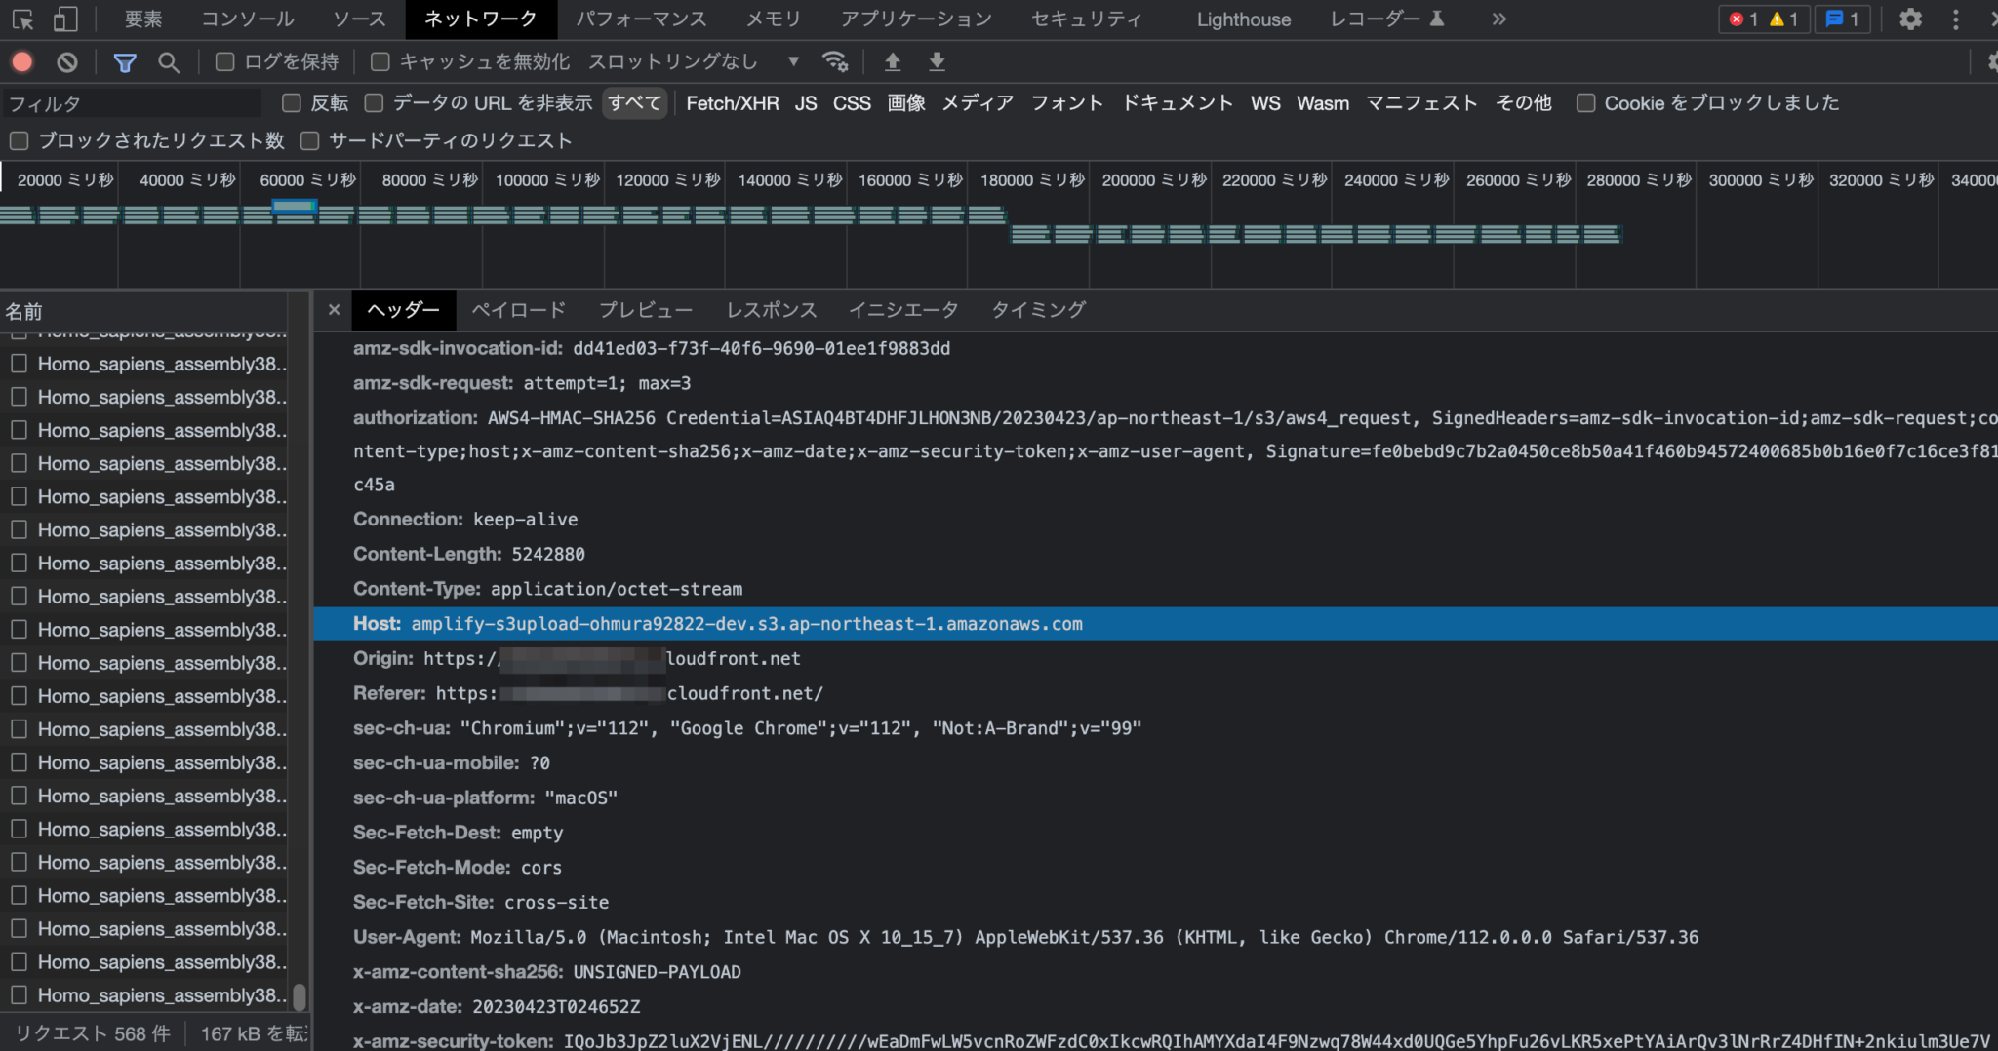Screen dimensions: 1998x1051
Task: Stop recording the network log
Action: (21, 60)
